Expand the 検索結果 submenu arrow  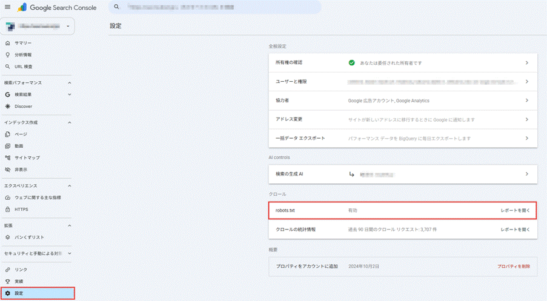70,94
